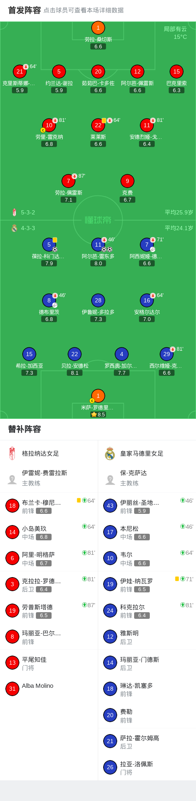Click 格拉纳达女足 team crest logo
The width and height of the screenshot is (196, 801).
coord(12,453)
